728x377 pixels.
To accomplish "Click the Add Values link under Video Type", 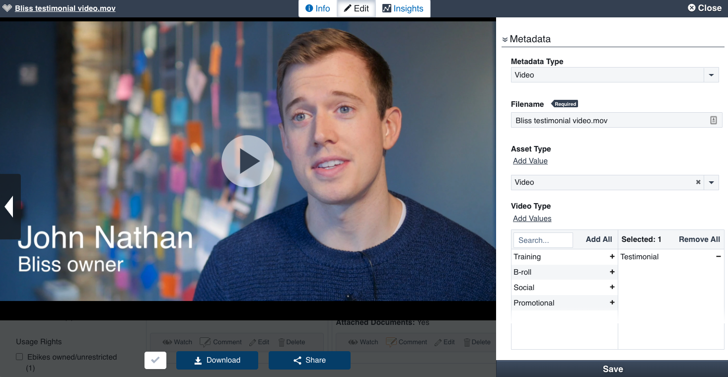I will click(x=532, y=219).
